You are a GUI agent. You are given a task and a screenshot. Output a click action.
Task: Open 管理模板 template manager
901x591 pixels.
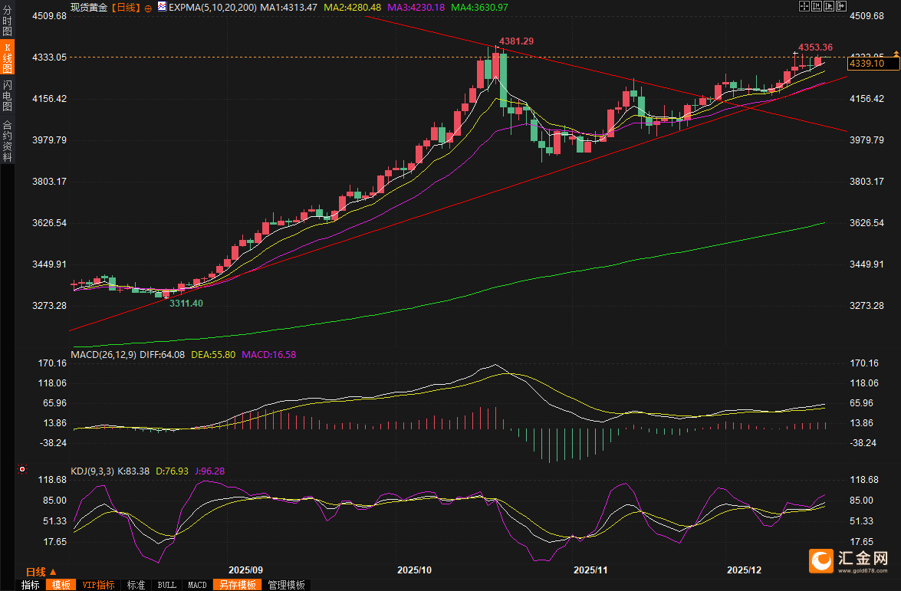[286, 585]
